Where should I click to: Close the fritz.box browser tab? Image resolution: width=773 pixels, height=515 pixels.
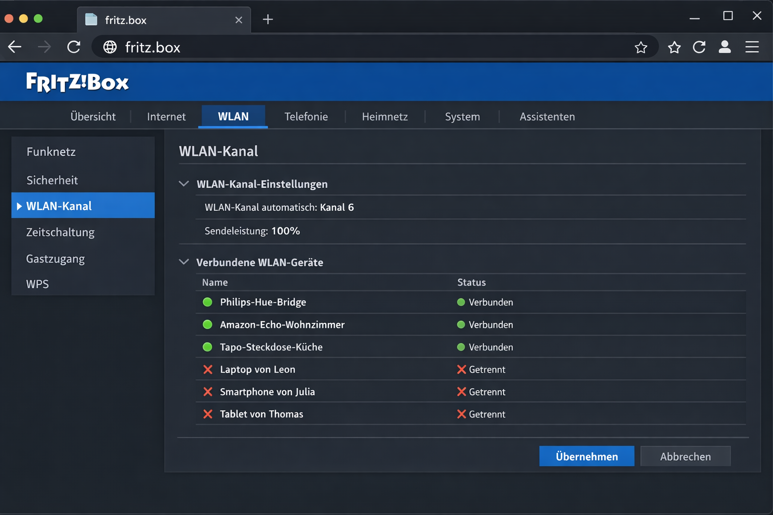point(239,20)
